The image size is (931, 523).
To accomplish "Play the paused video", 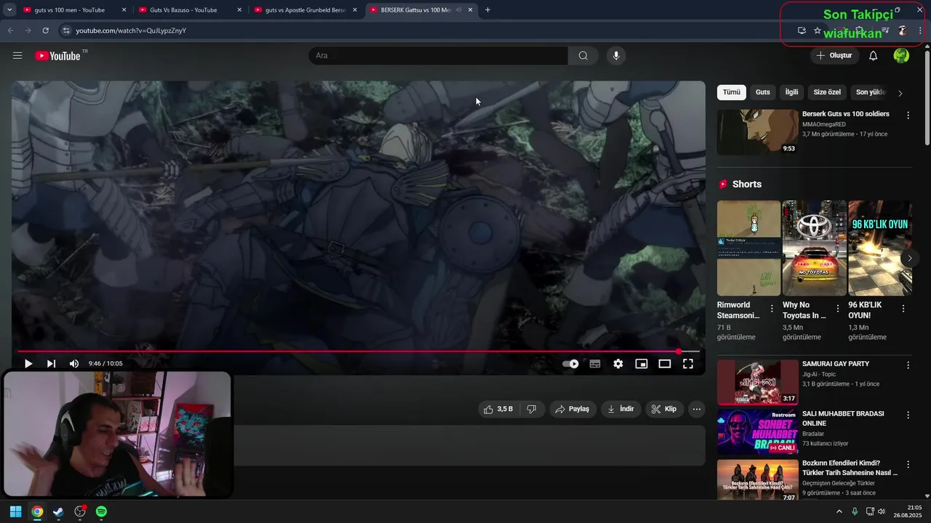I will coord(28,364).
